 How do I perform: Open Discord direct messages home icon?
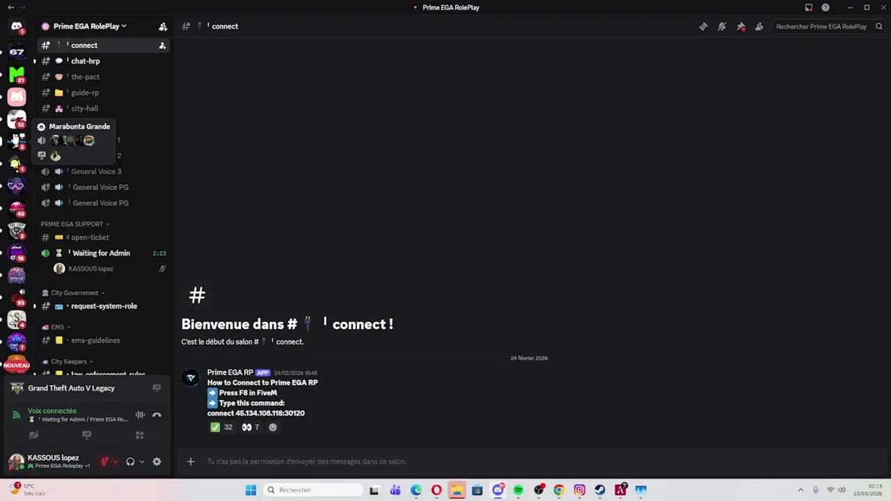(17, 26)
